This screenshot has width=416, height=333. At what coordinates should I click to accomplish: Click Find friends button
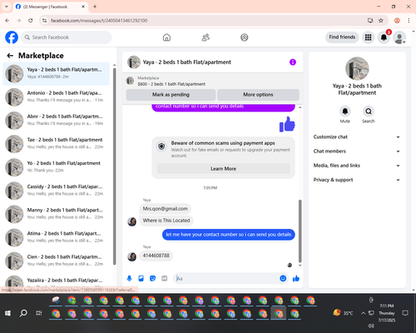point(342,37)
